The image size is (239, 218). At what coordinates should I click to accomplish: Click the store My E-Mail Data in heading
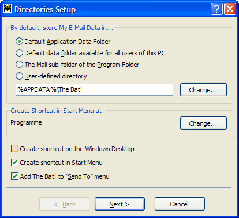(x=62, y=28)
